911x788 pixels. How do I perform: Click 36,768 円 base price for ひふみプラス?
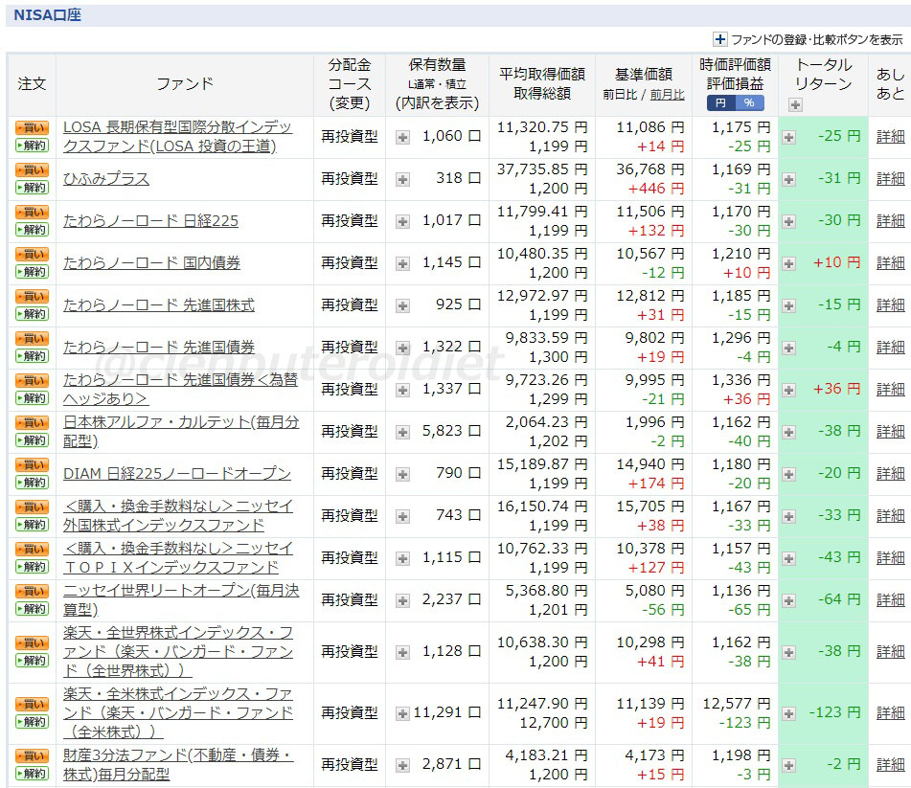coord(650,169)
